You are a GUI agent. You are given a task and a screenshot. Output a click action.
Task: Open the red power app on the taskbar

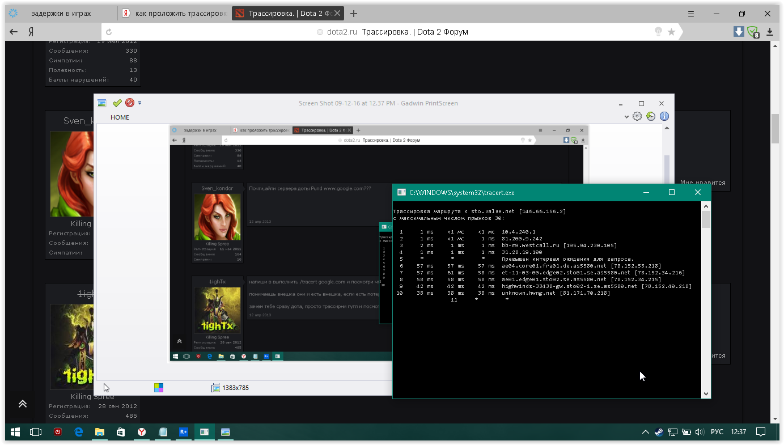(58, 432)
